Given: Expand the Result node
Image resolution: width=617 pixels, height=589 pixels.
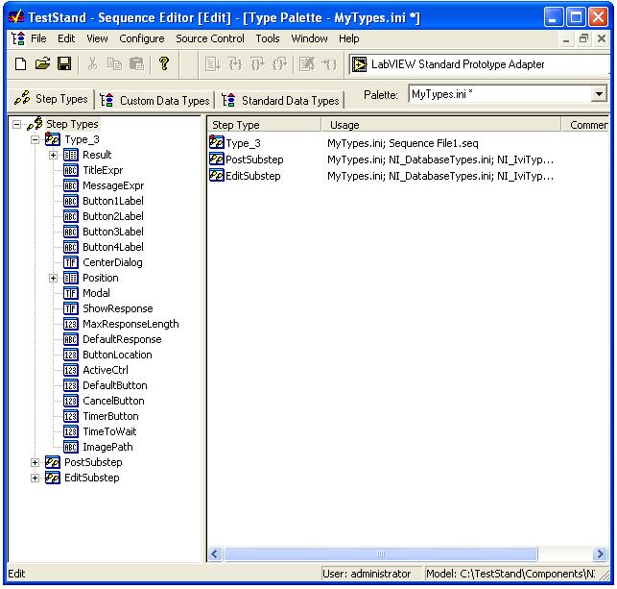Looking at the screenshot, I should point(53,156).
